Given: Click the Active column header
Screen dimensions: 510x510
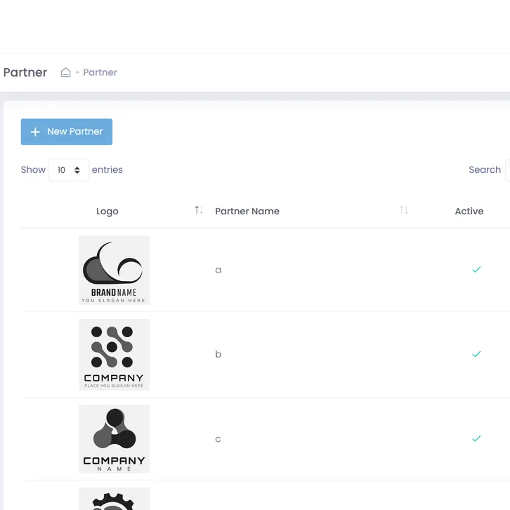Looking at the screenshot, I should (x=469, y=211).
